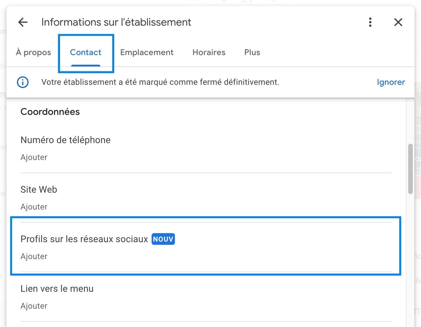421x327 pixels.
Task: Click Ajouter under Profils sur les réseaux sociaux
Action: (x=34, y=256)
